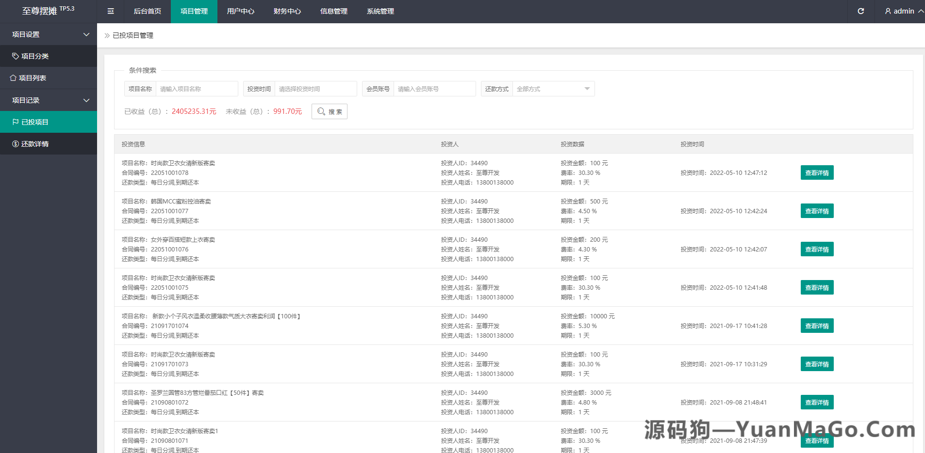The height and width of the screenshot is (453, 925).
Task: Open the 全部方式 repayment method dropdown
Action: (553, 88)
